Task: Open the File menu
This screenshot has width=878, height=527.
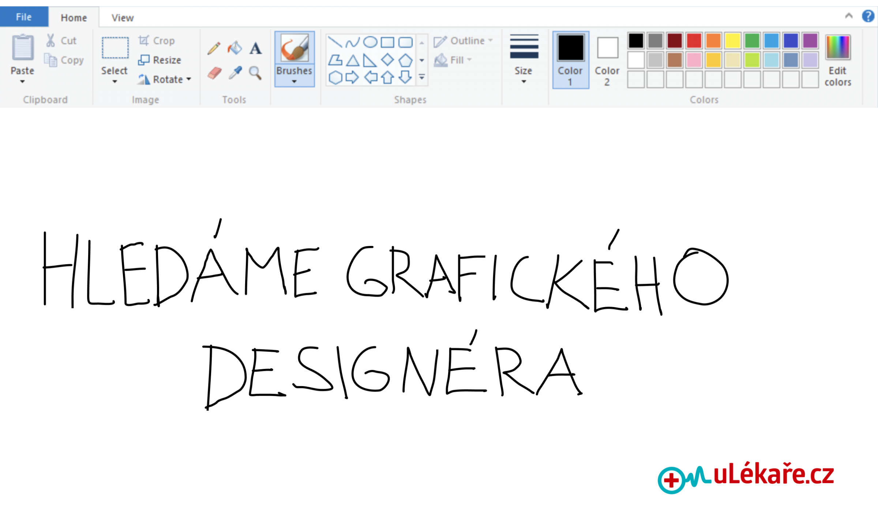Action: (x=24, y=17)
